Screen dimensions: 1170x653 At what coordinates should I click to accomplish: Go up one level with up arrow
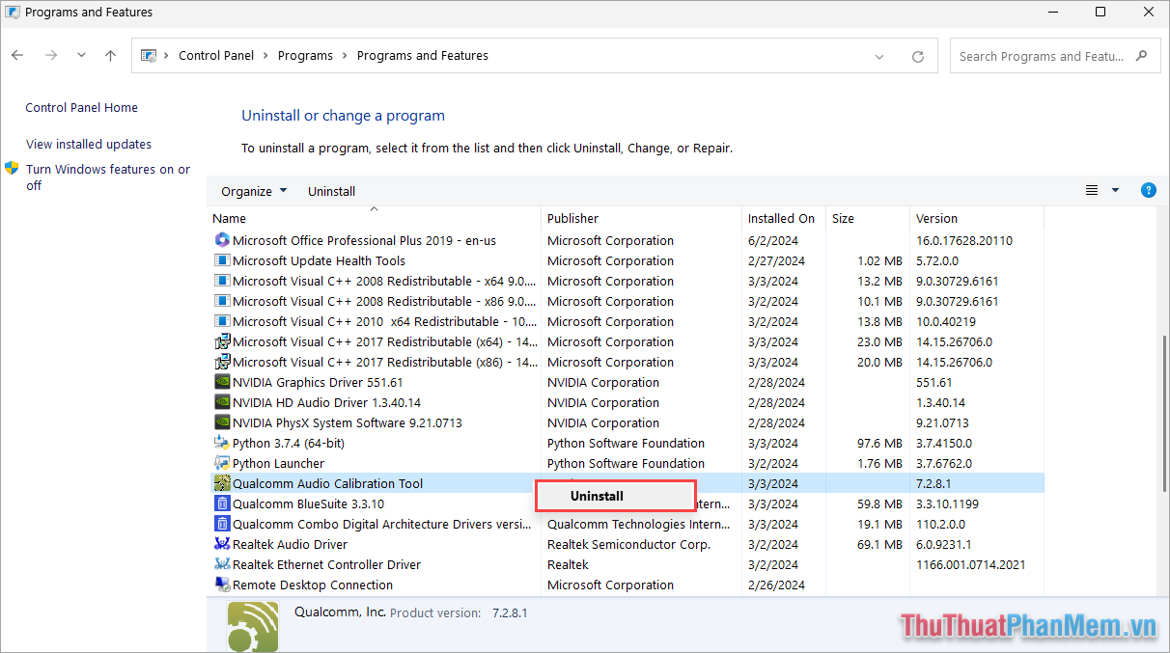(x=111, y=56)
